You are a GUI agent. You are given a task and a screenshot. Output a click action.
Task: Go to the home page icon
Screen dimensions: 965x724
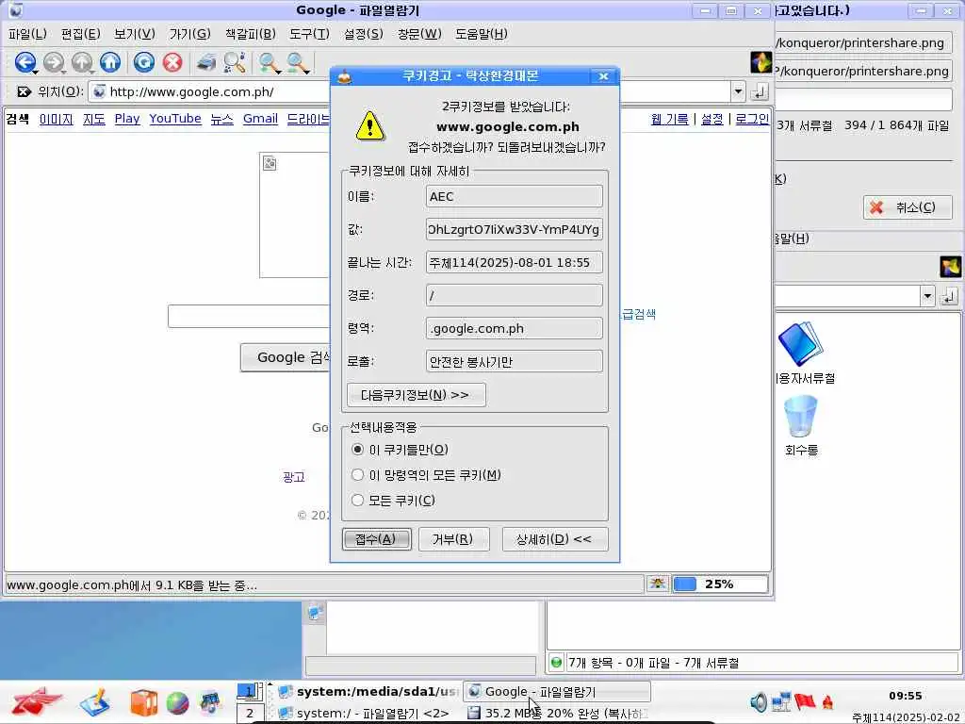point(110,62)
